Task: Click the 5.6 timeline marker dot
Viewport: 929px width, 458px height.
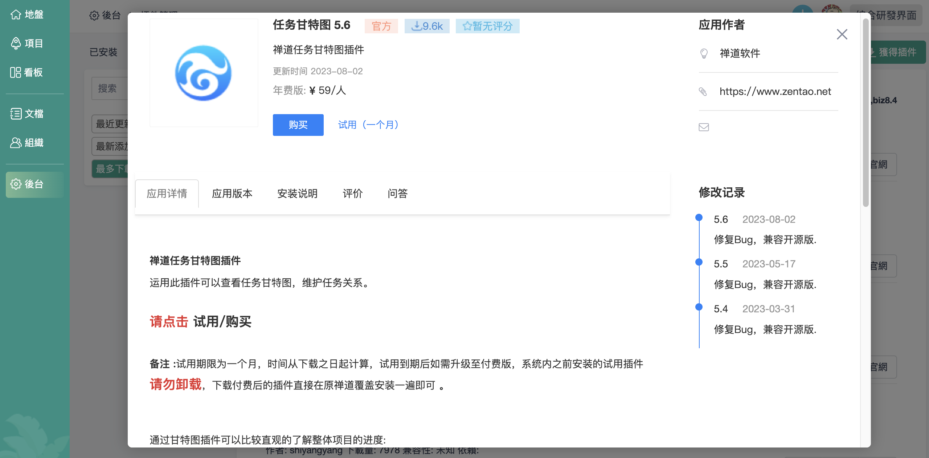Action: point(699,217)
